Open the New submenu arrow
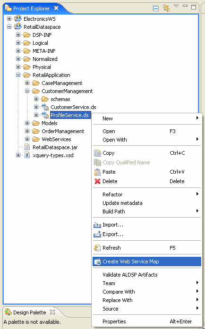 pyautogui.click(x=197, y=118)
